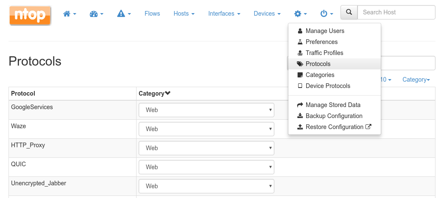Open the dashboard gauge icon menu
The width and height of the screenshot is (441, 198).
(97, 14)
